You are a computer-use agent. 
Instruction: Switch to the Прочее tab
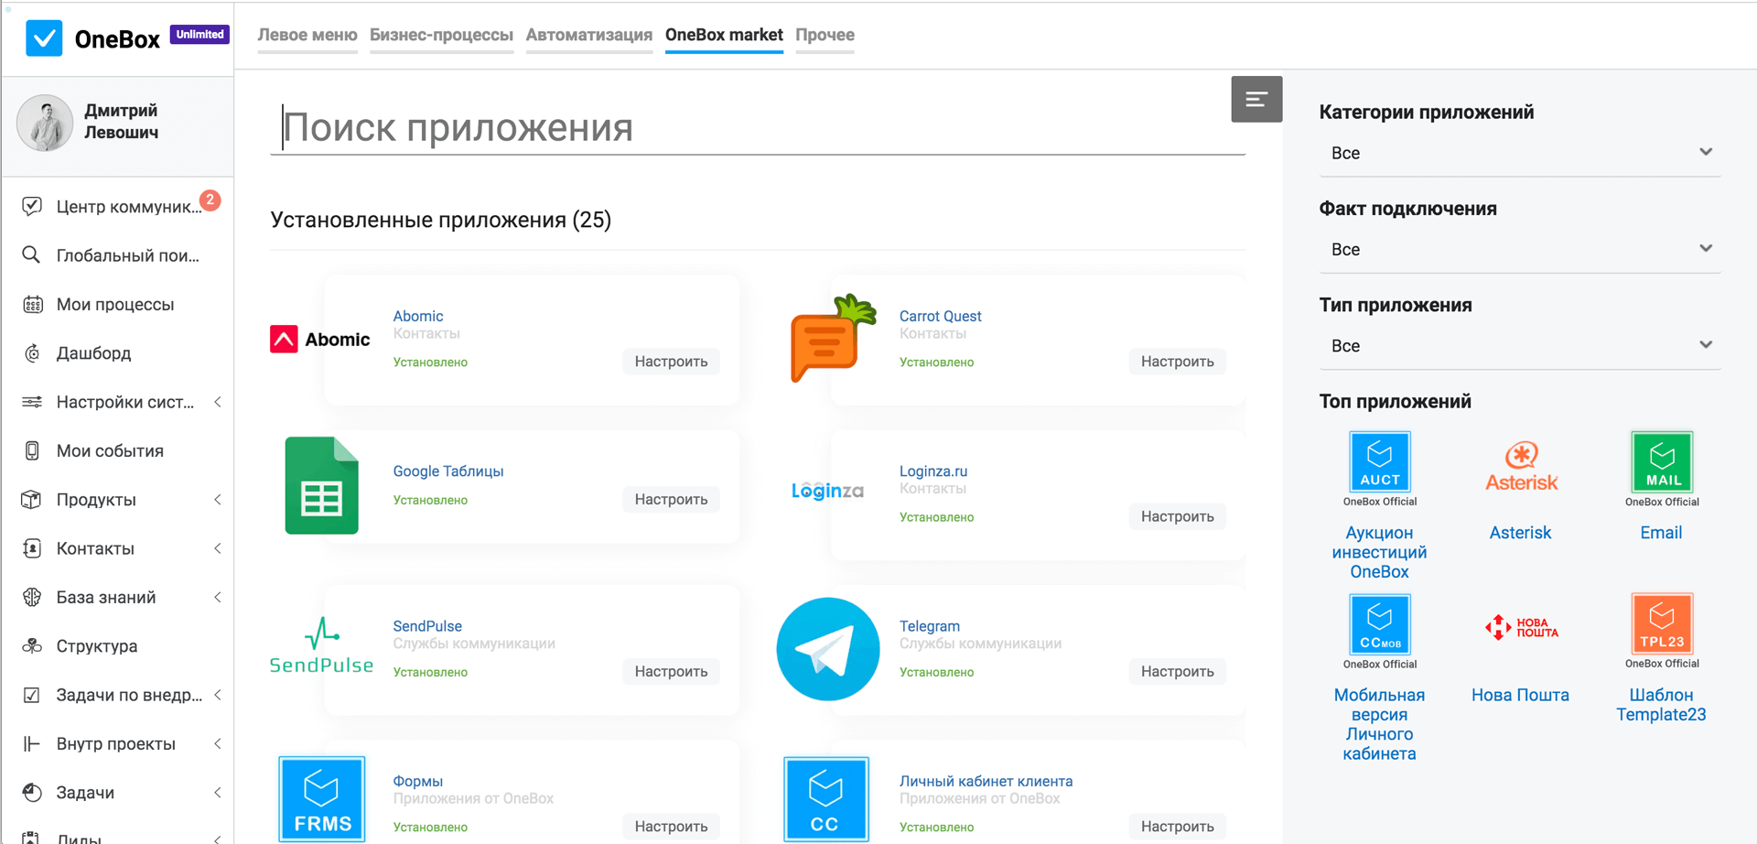[x=825, y=35]
